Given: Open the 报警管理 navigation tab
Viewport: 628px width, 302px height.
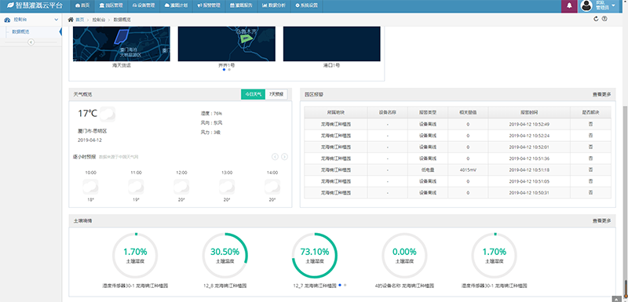Looking at the screenshot, I should (209, 5).
